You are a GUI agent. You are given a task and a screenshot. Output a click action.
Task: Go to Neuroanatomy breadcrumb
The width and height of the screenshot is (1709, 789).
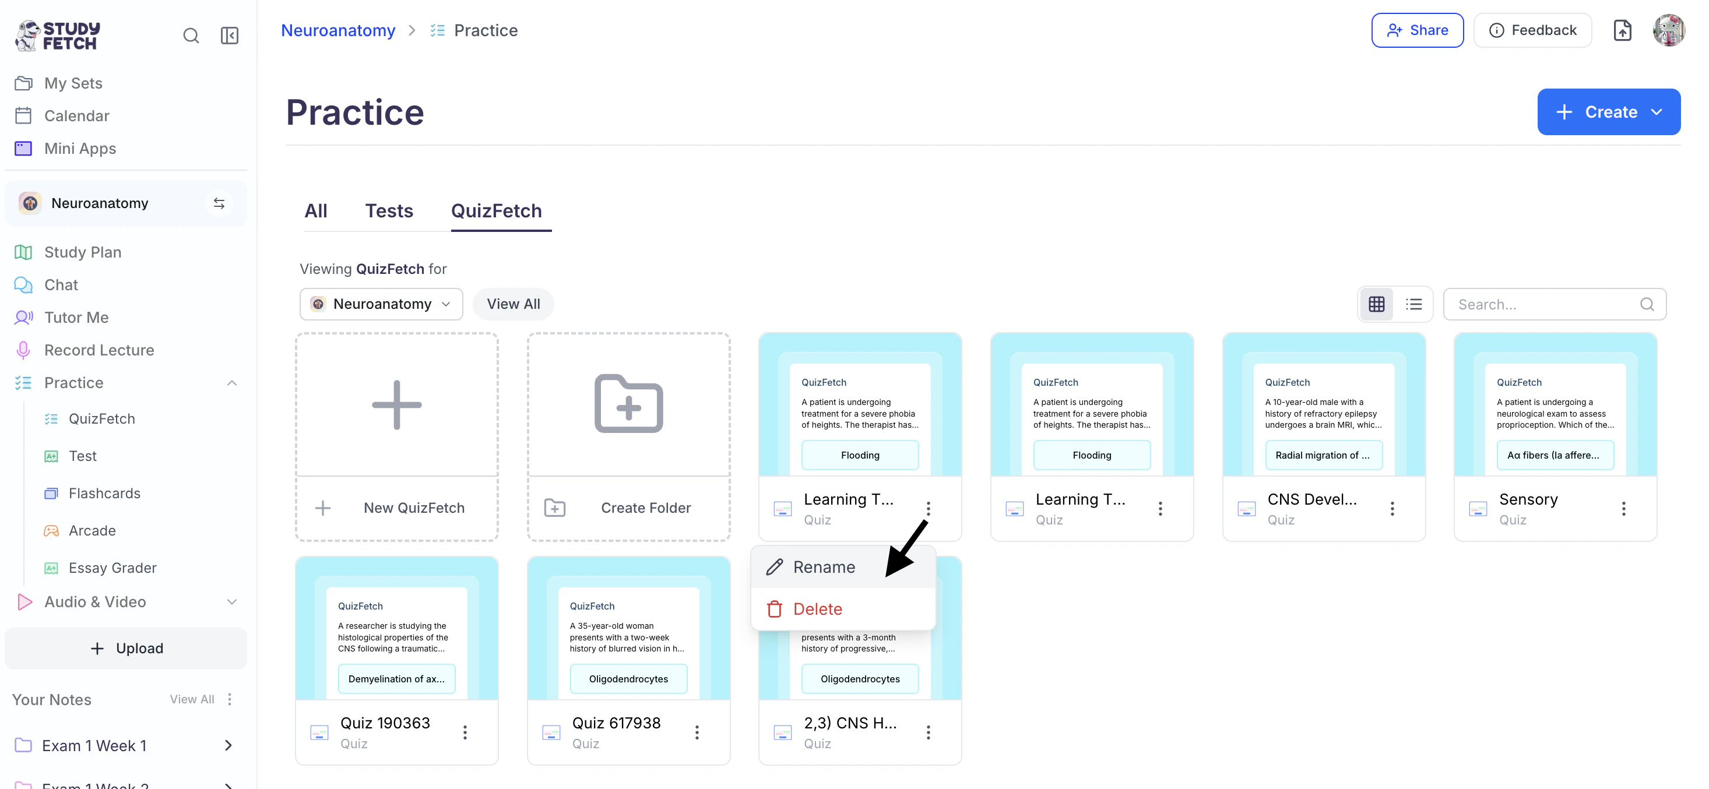click(x=338, y=30)
